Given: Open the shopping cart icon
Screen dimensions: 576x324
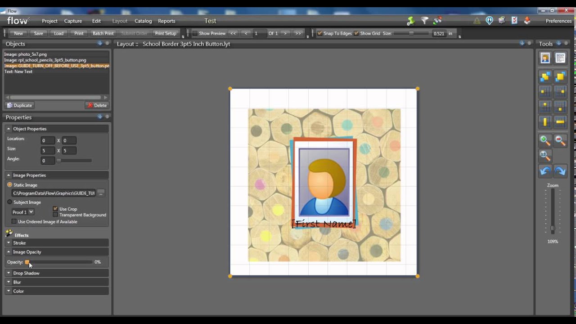Looking at the screenshot, I should click(x=502, y=21).
